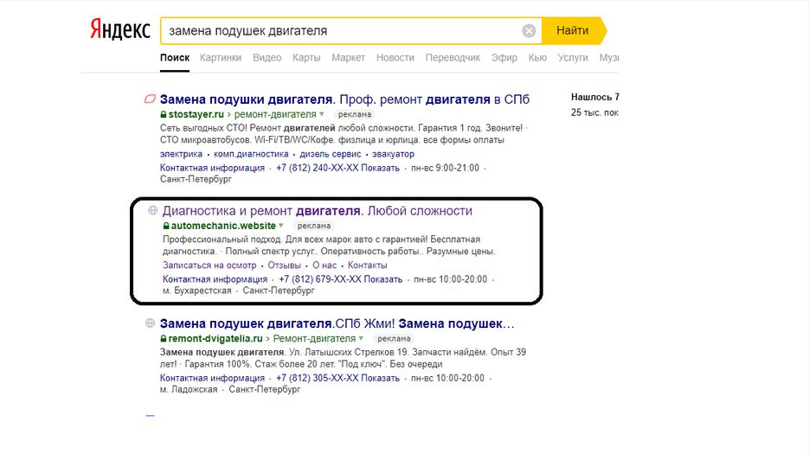Select the Поиск tab
Image resolution: width=809 pixels, height=454 pixels.
175,58
